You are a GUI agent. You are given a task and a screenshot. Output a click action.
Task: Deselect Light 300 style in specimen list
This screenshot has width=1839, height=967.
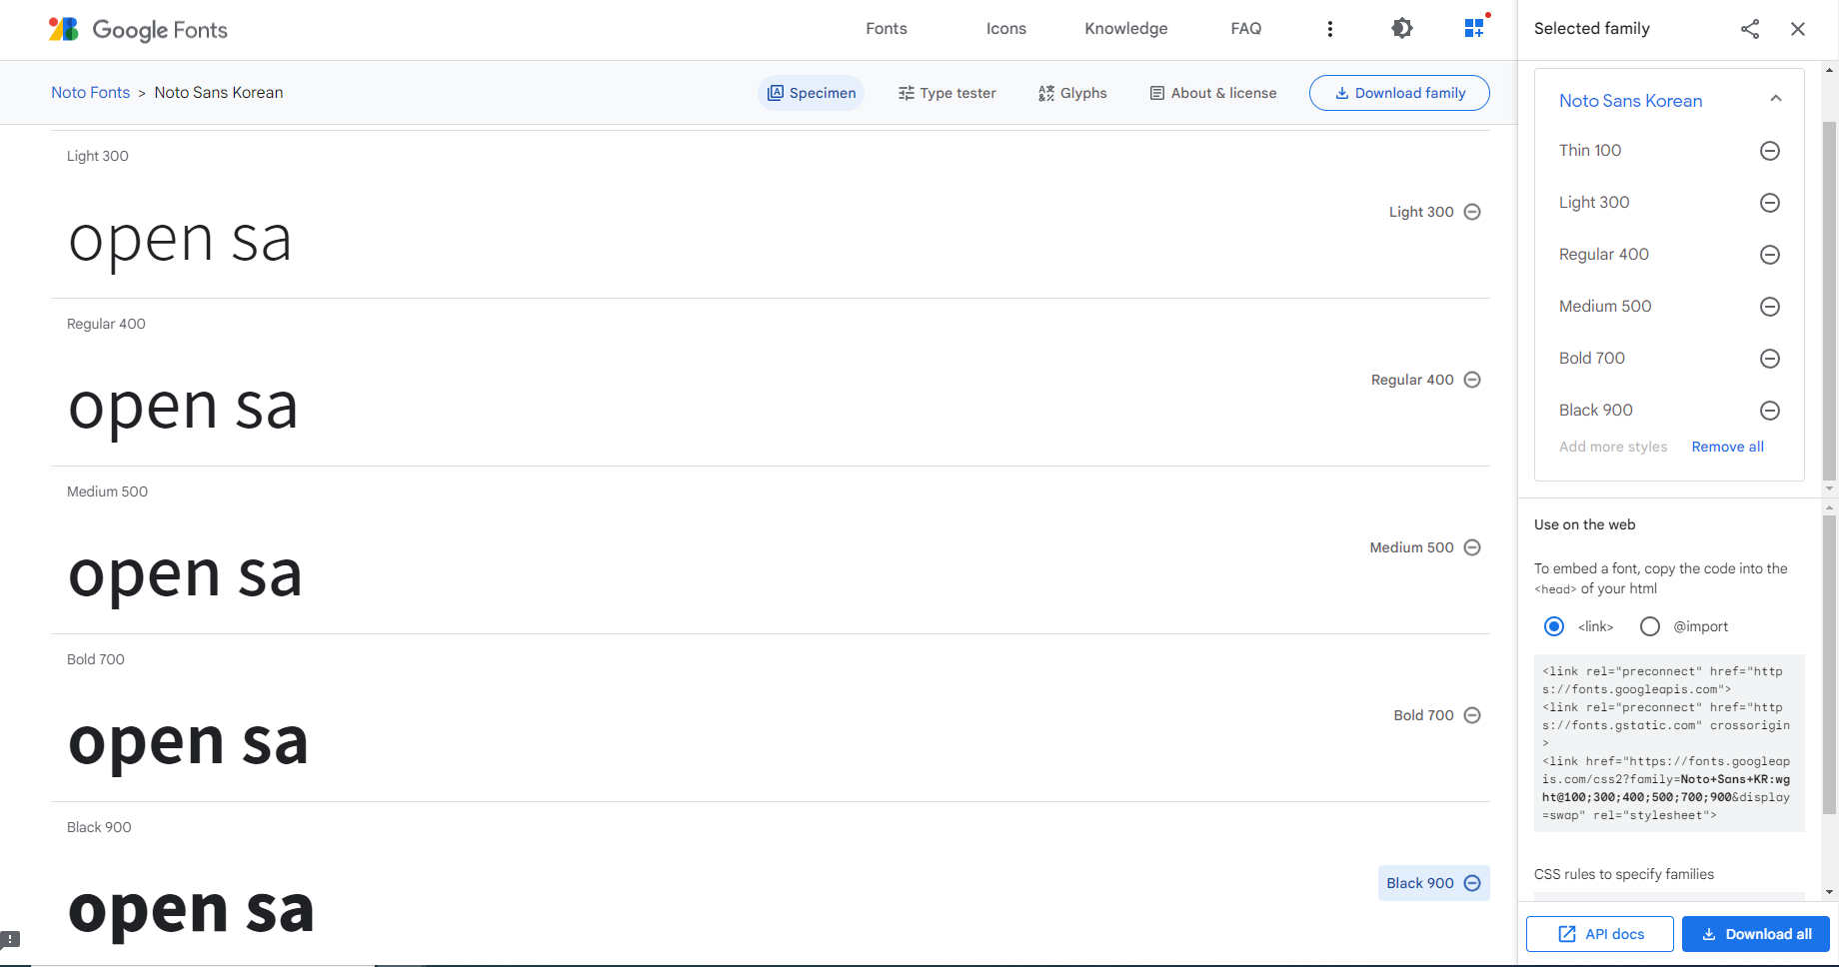(1434, 212)
